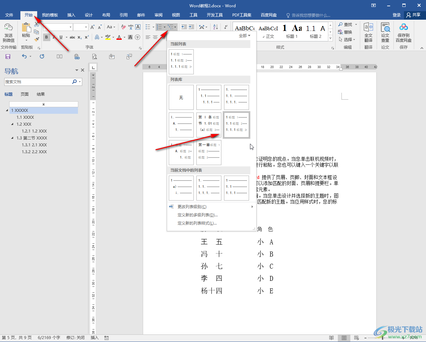The height and width of the screenshot is (342, 426).
Task: Increase paragraph indent
Action: [191, 27]
